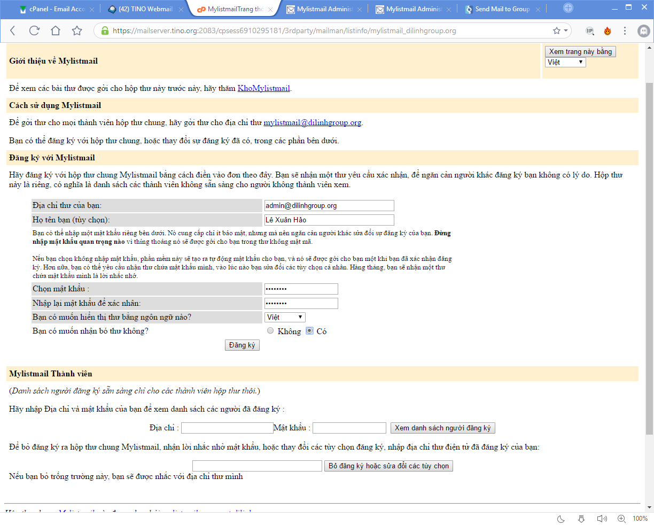Screen dimensions: 654x525
Task: Click Xem danh sách người đăng ký button
Action: coord(443,428)
